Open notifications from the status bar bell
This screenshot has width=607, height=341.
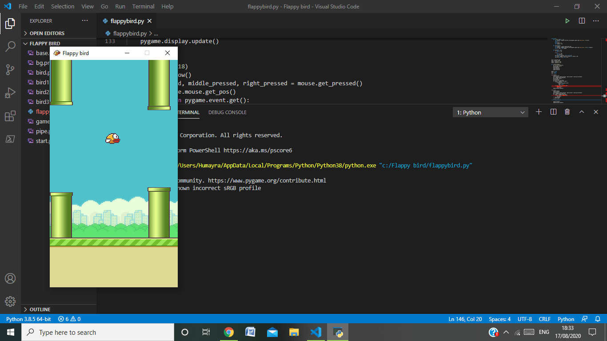coord(598,319)
